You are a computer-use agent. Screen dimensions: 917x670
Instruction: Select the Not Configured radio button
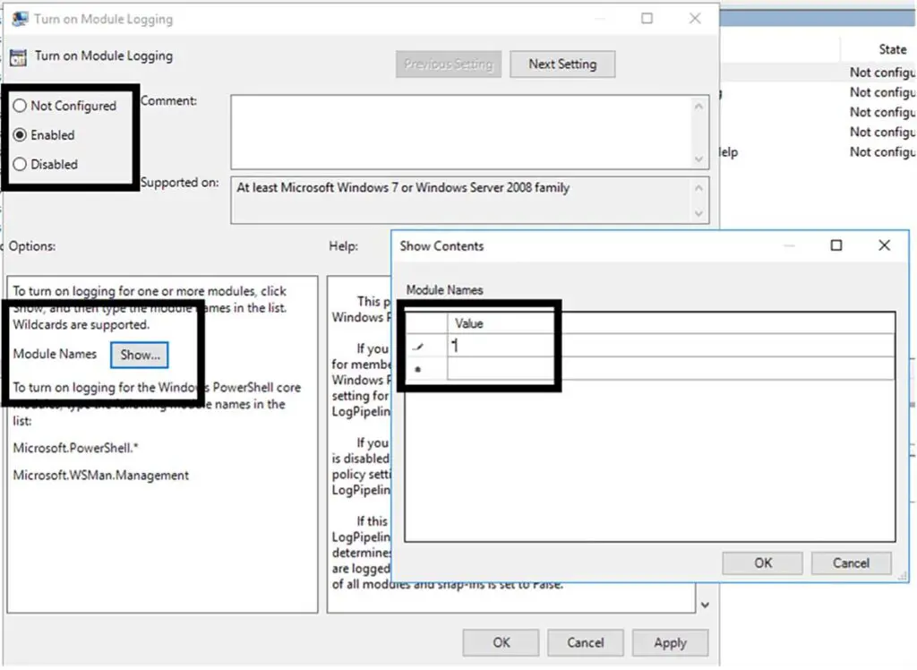coord(18,106)
